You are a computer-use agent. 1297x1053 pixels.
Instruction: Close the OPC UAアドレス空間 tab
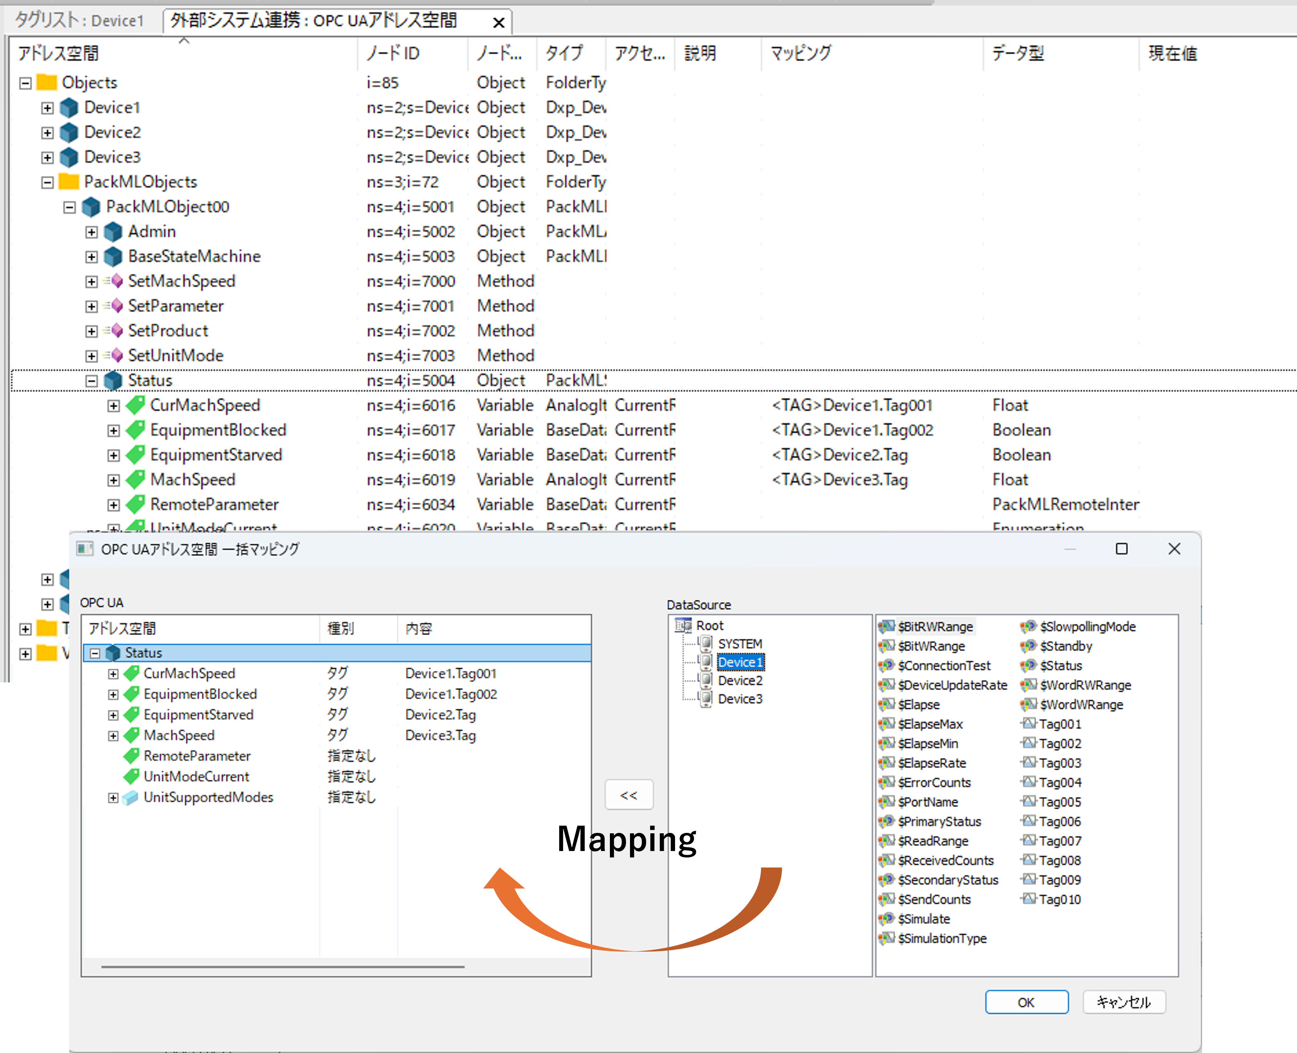[498, 23]
